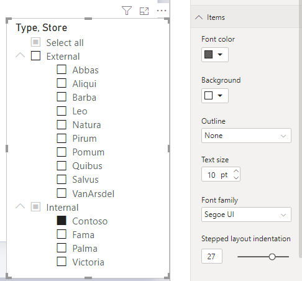Screen dimensions: 302x281
Task: Decrease Text size with the down arrow
Action: pos(236,178)
